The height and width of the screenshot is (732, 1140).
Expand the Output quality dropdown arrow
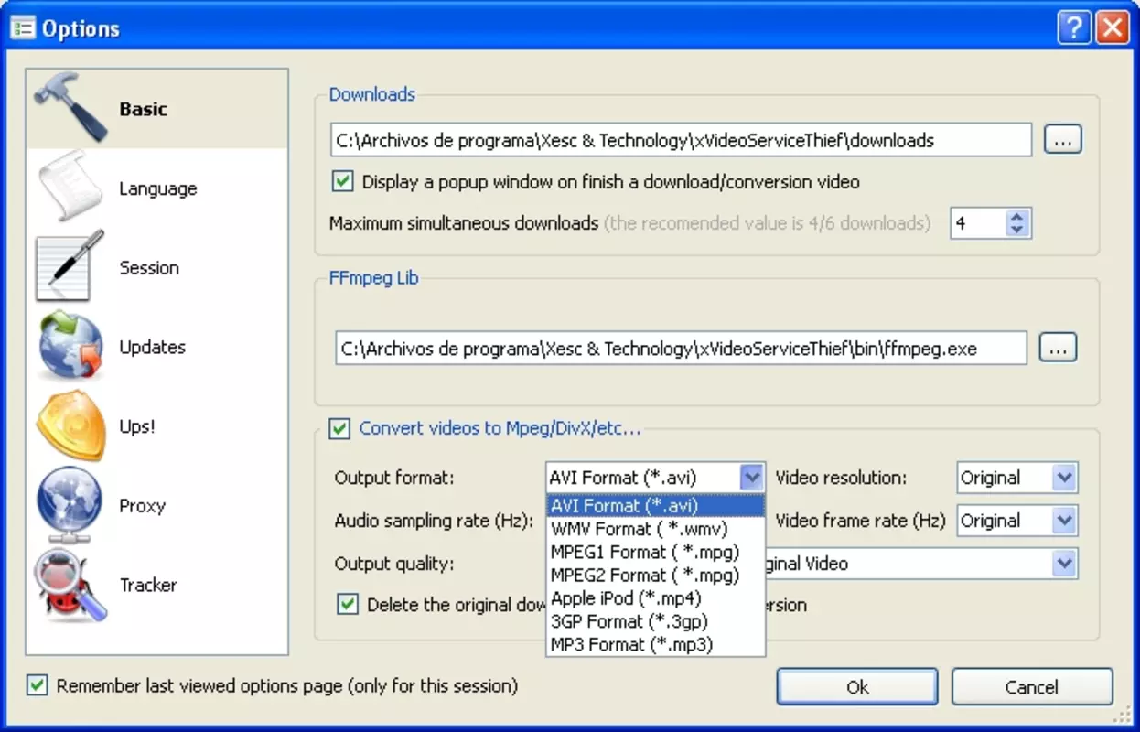[x=1063, y=564]
